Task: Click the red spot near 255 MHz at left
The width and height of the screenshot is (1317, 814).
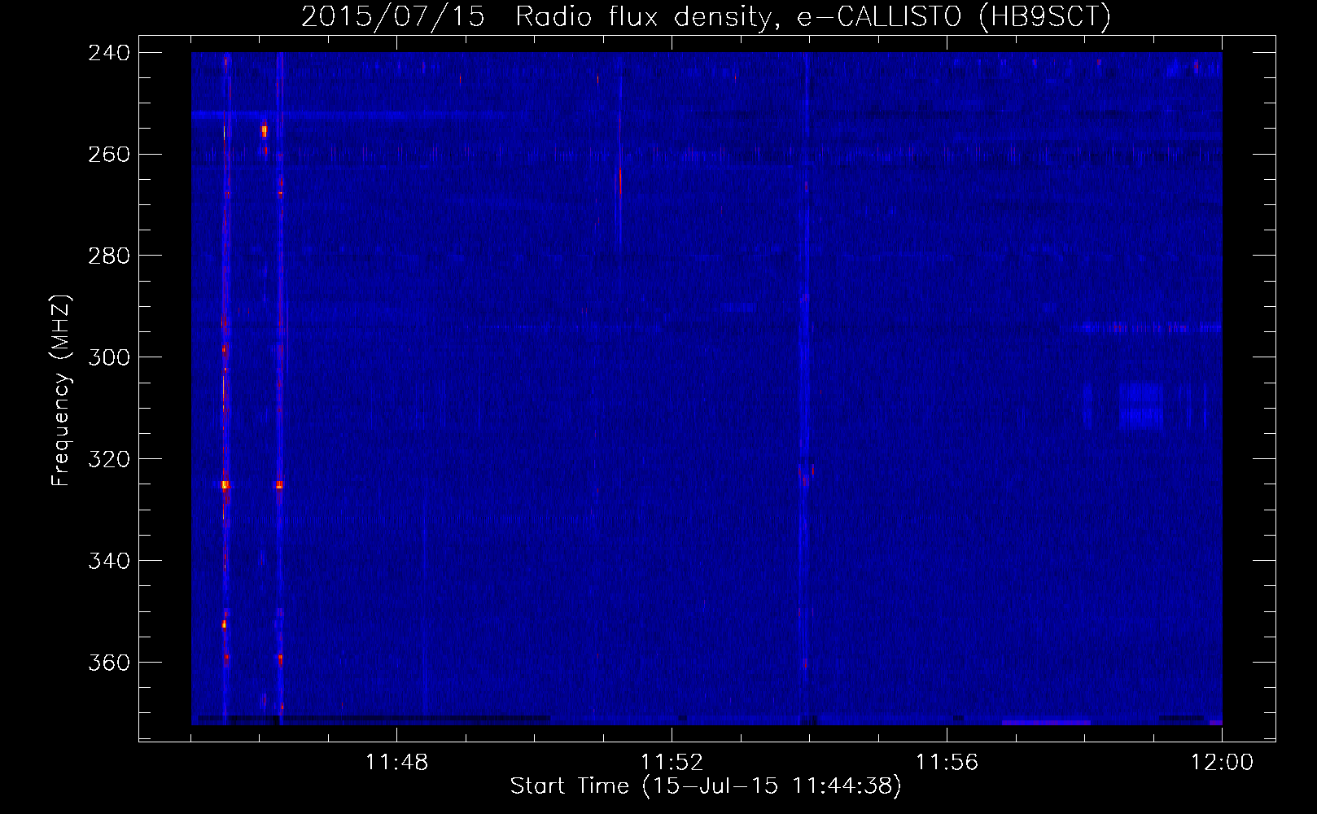Action: (264, 129)
